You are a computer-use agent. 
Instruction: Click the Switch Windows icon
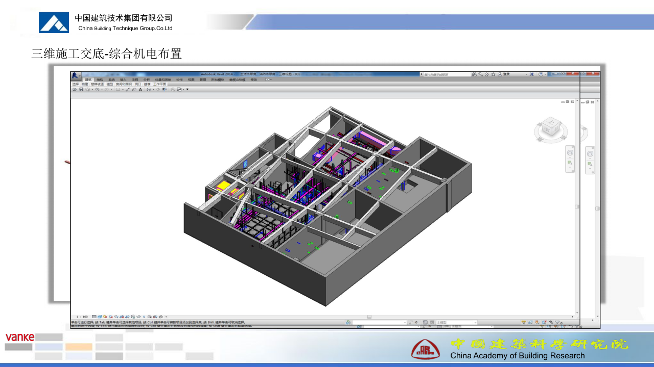click(x=179, y=89)
